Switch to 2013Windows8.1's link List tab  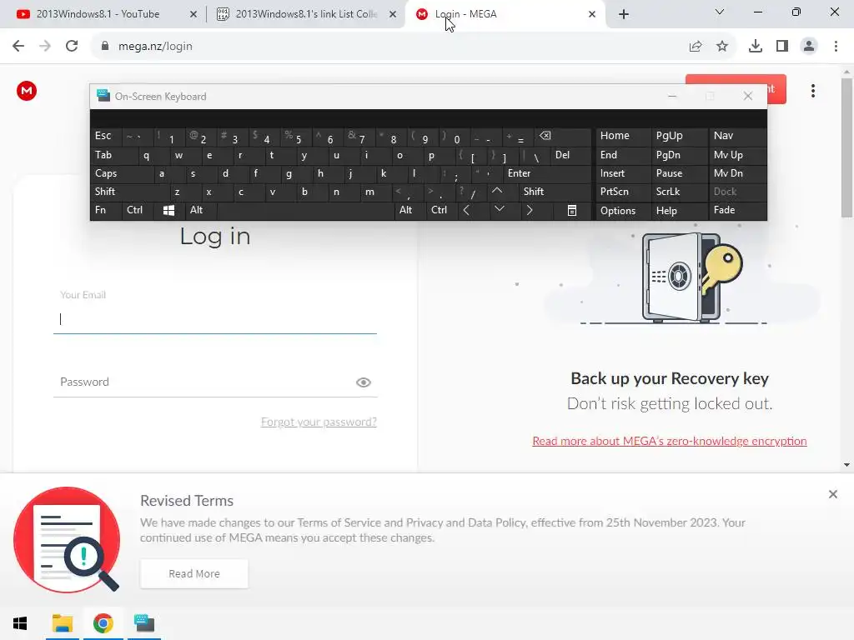coord(306,14)
